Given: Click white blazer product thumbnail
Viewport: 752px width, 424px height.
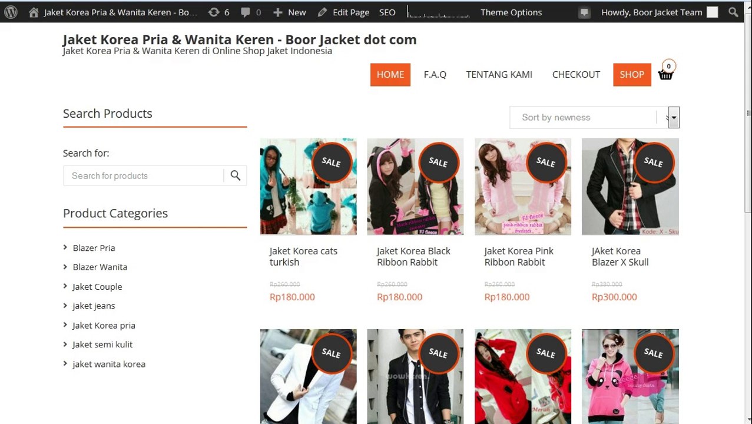Looking at the screenshot, I should pos(309,376).
